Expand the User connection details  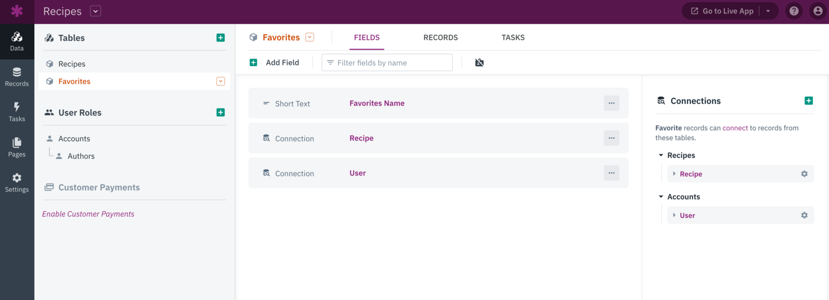[674, 215]
